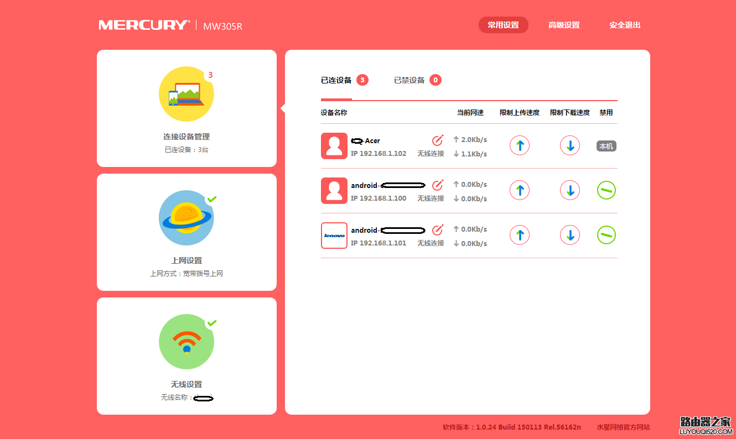Image resolution: width=736 pixels, height=439 pixels.
Task: Click the Lenovo logo device thumbnail
Action: 334,236
